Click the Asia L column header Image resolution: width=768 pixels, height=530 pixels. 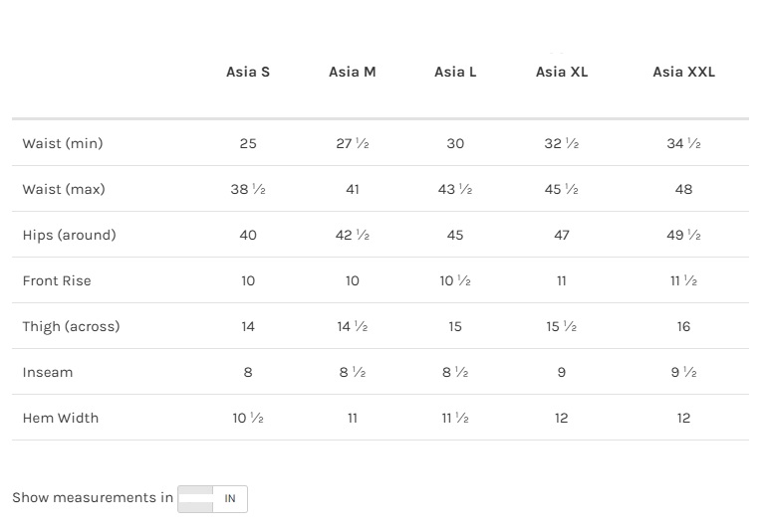tap(455, 72)
